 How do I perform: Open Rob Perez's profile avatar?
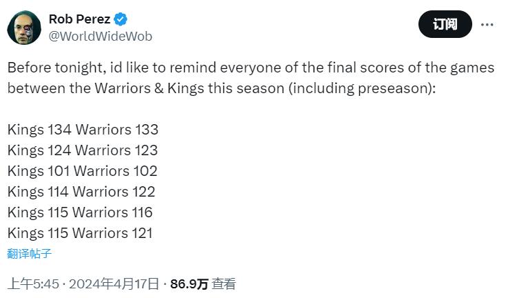point(25,28)
